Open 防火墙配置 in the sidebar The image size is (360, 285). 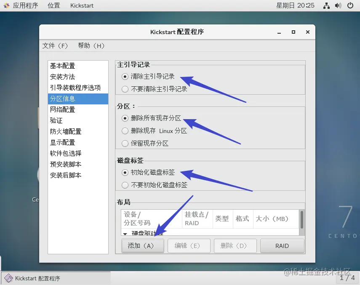pyautogui.click(x=78, y=132)
